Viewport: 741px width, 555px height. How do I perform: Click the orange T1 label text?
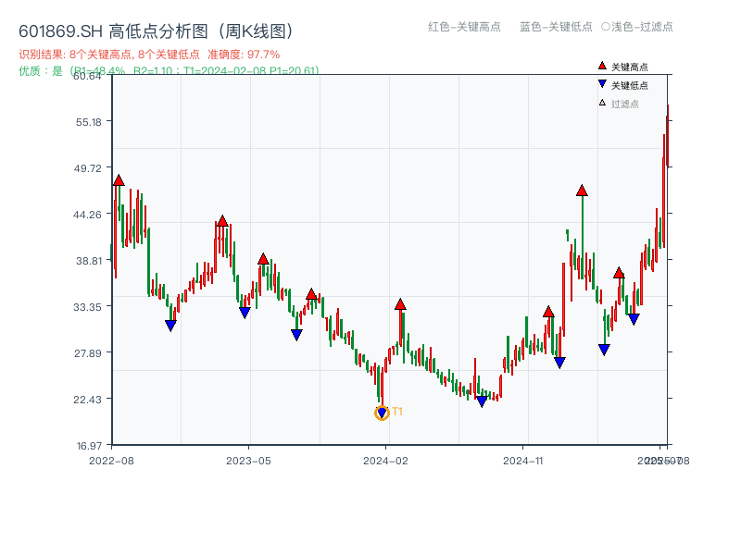tap(397, 412)
